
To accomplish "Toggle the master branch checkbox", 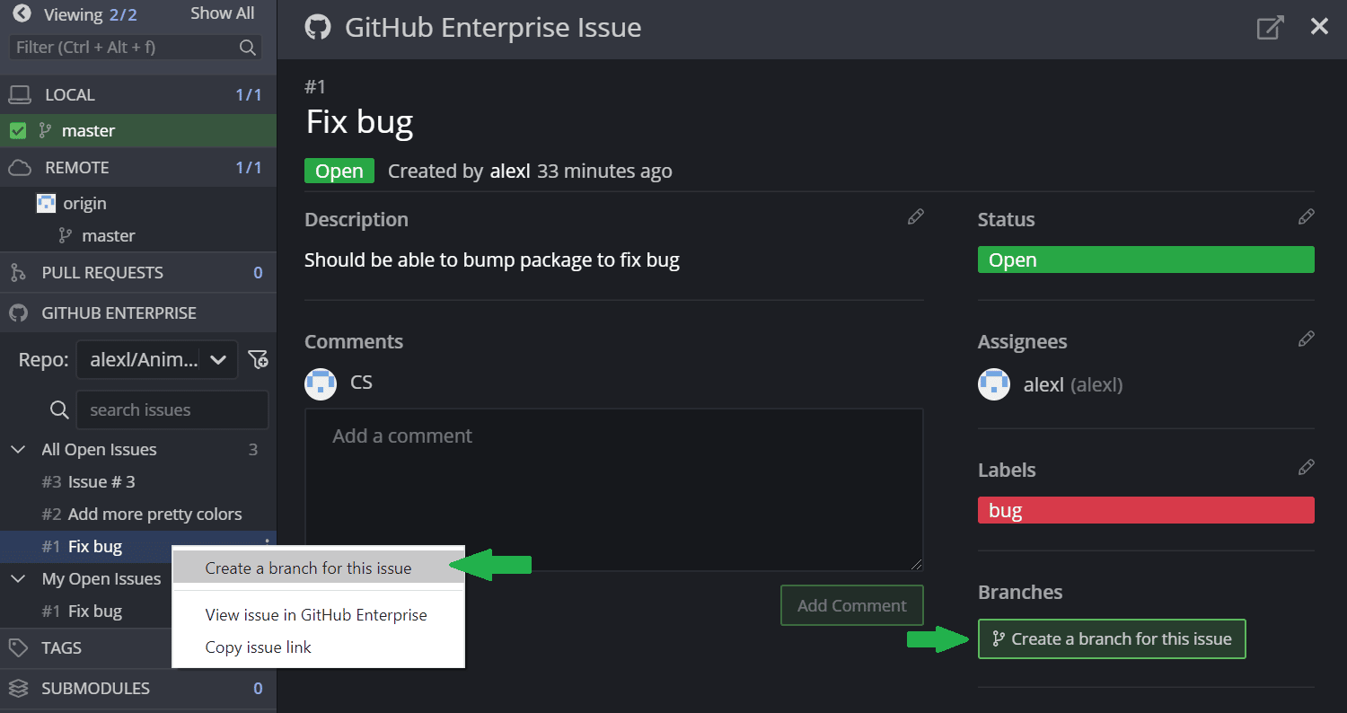I will (x=17, y=131).
